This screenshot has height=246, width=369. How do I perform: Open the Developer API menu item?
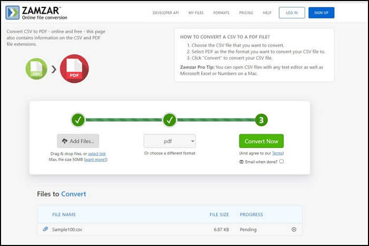[165, 13]
